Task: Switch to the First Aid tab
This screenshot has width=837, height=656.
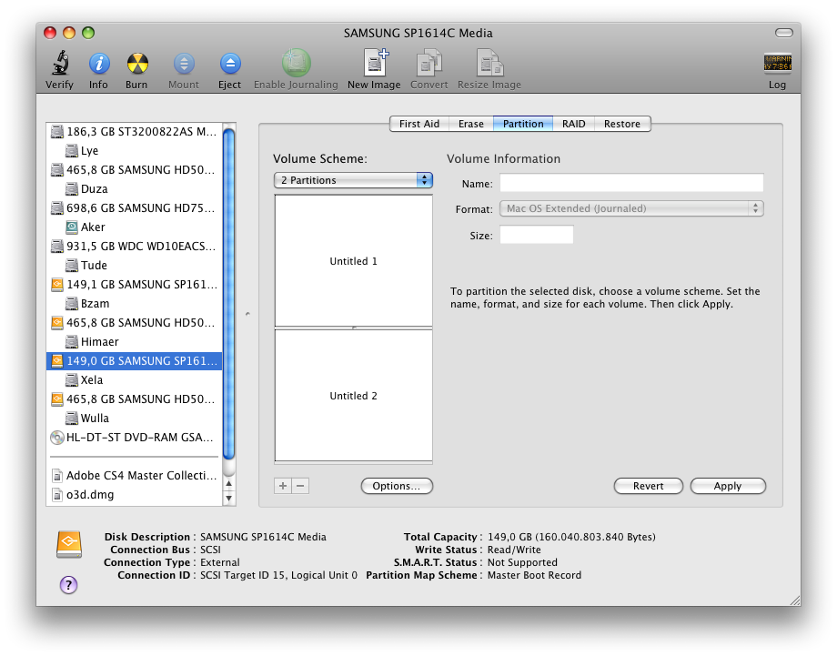Action: pyautogui.click(x=419, y=124)
